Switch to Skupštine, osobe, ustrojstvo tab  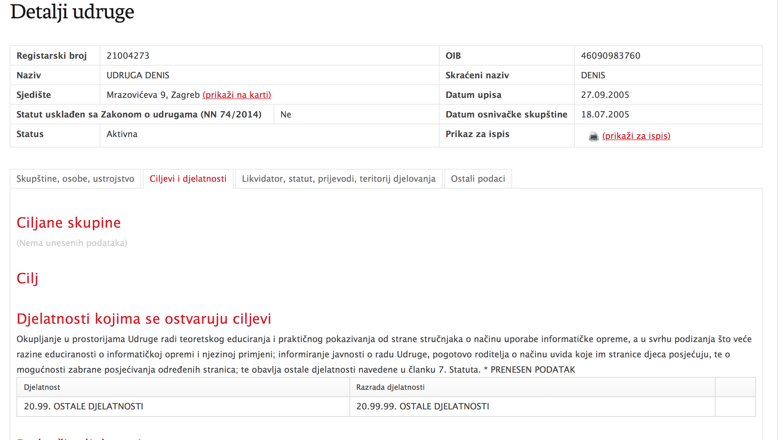tap(75, 179)
